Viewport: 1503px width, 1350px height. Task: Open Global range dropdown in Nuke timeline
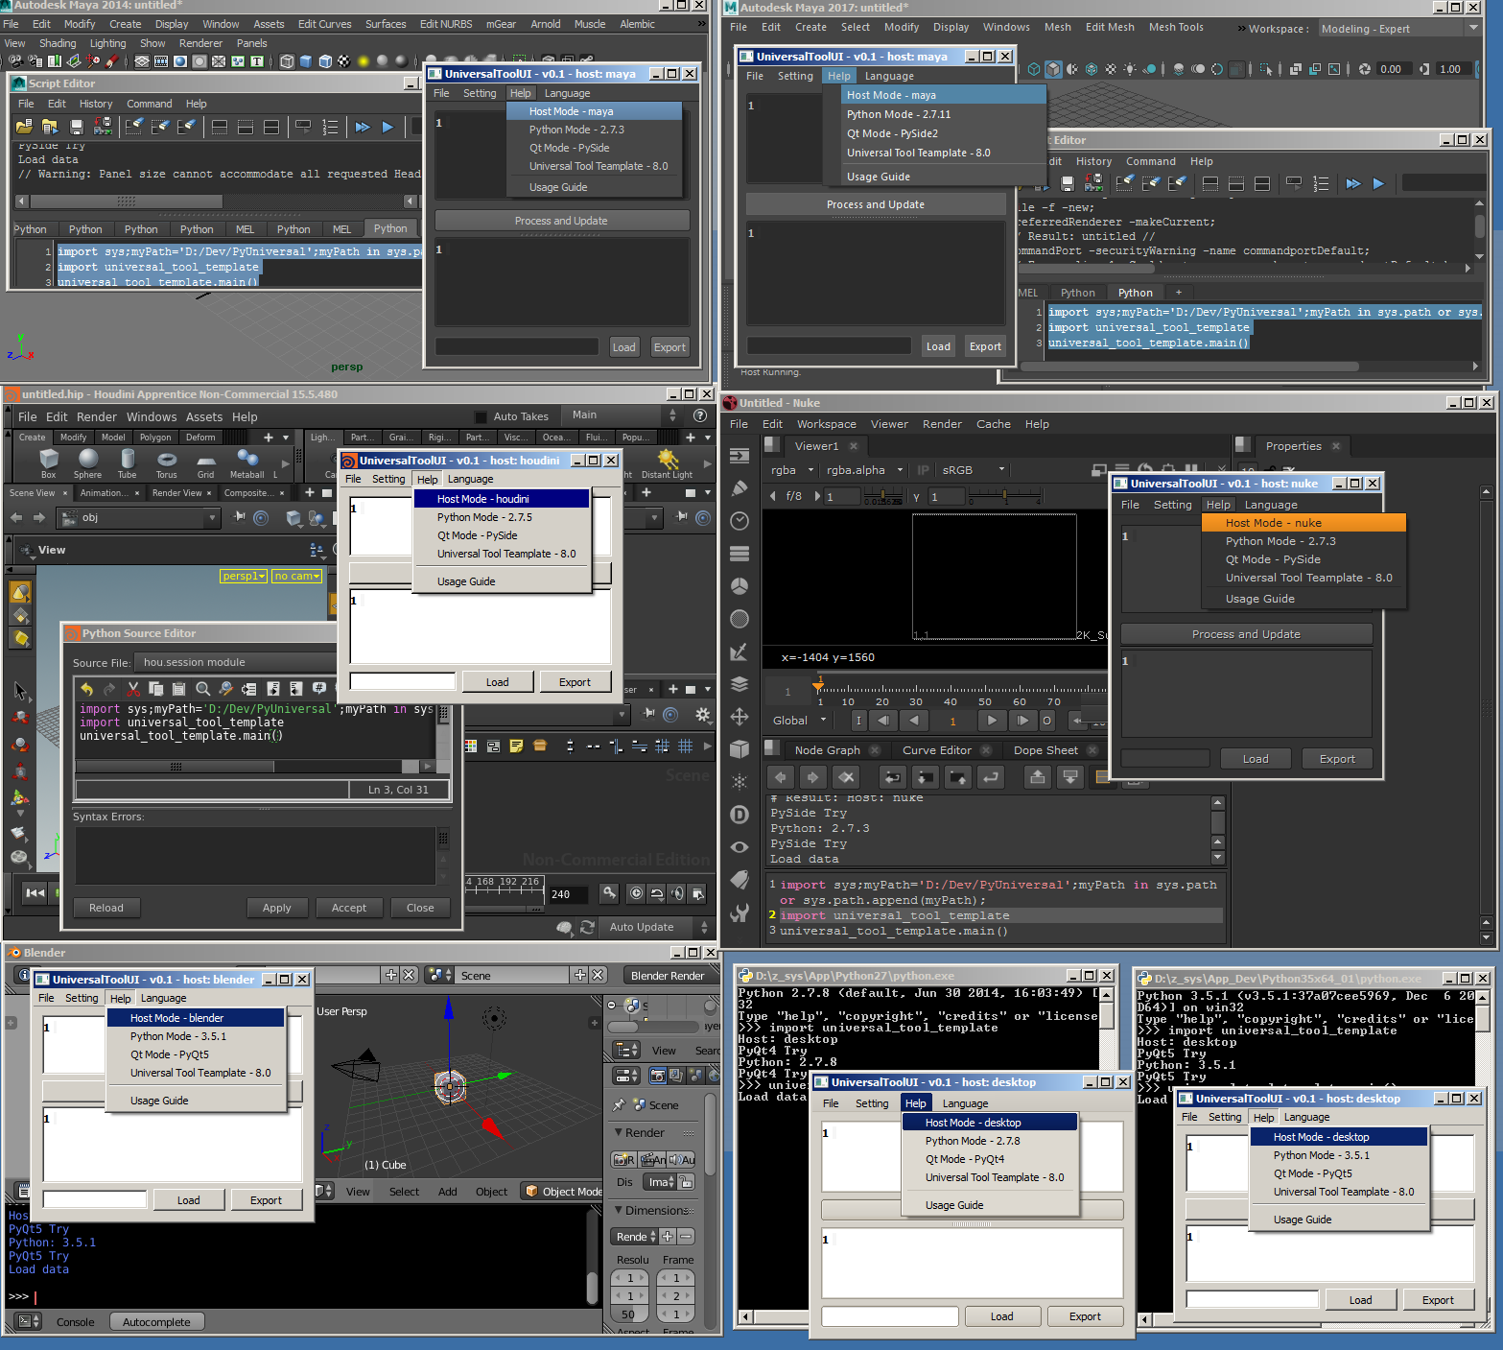[799, 720]
